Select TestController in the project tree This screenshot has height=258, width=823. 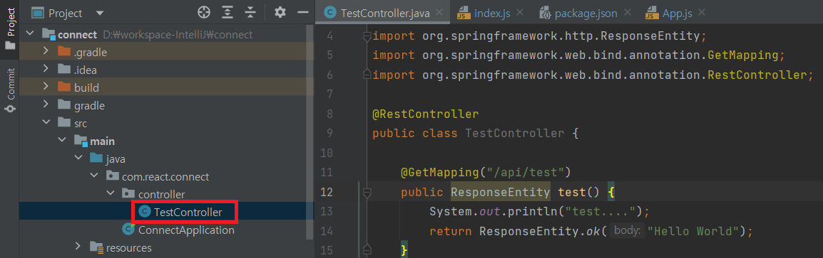click(x=188, y=212)
